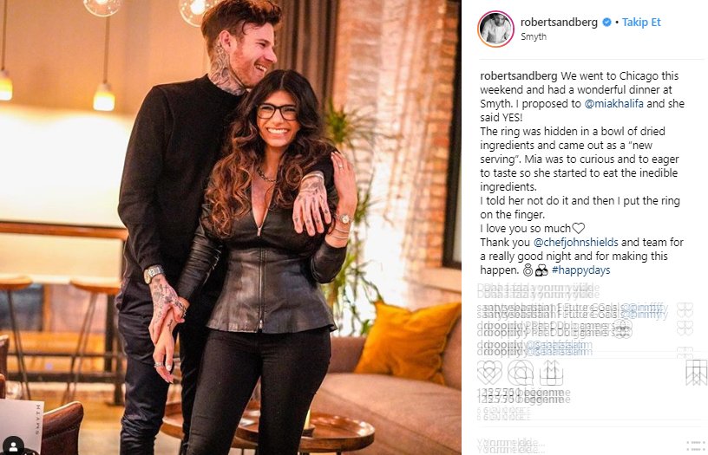Click the tagged-people icon on photo

pos(14,446)
